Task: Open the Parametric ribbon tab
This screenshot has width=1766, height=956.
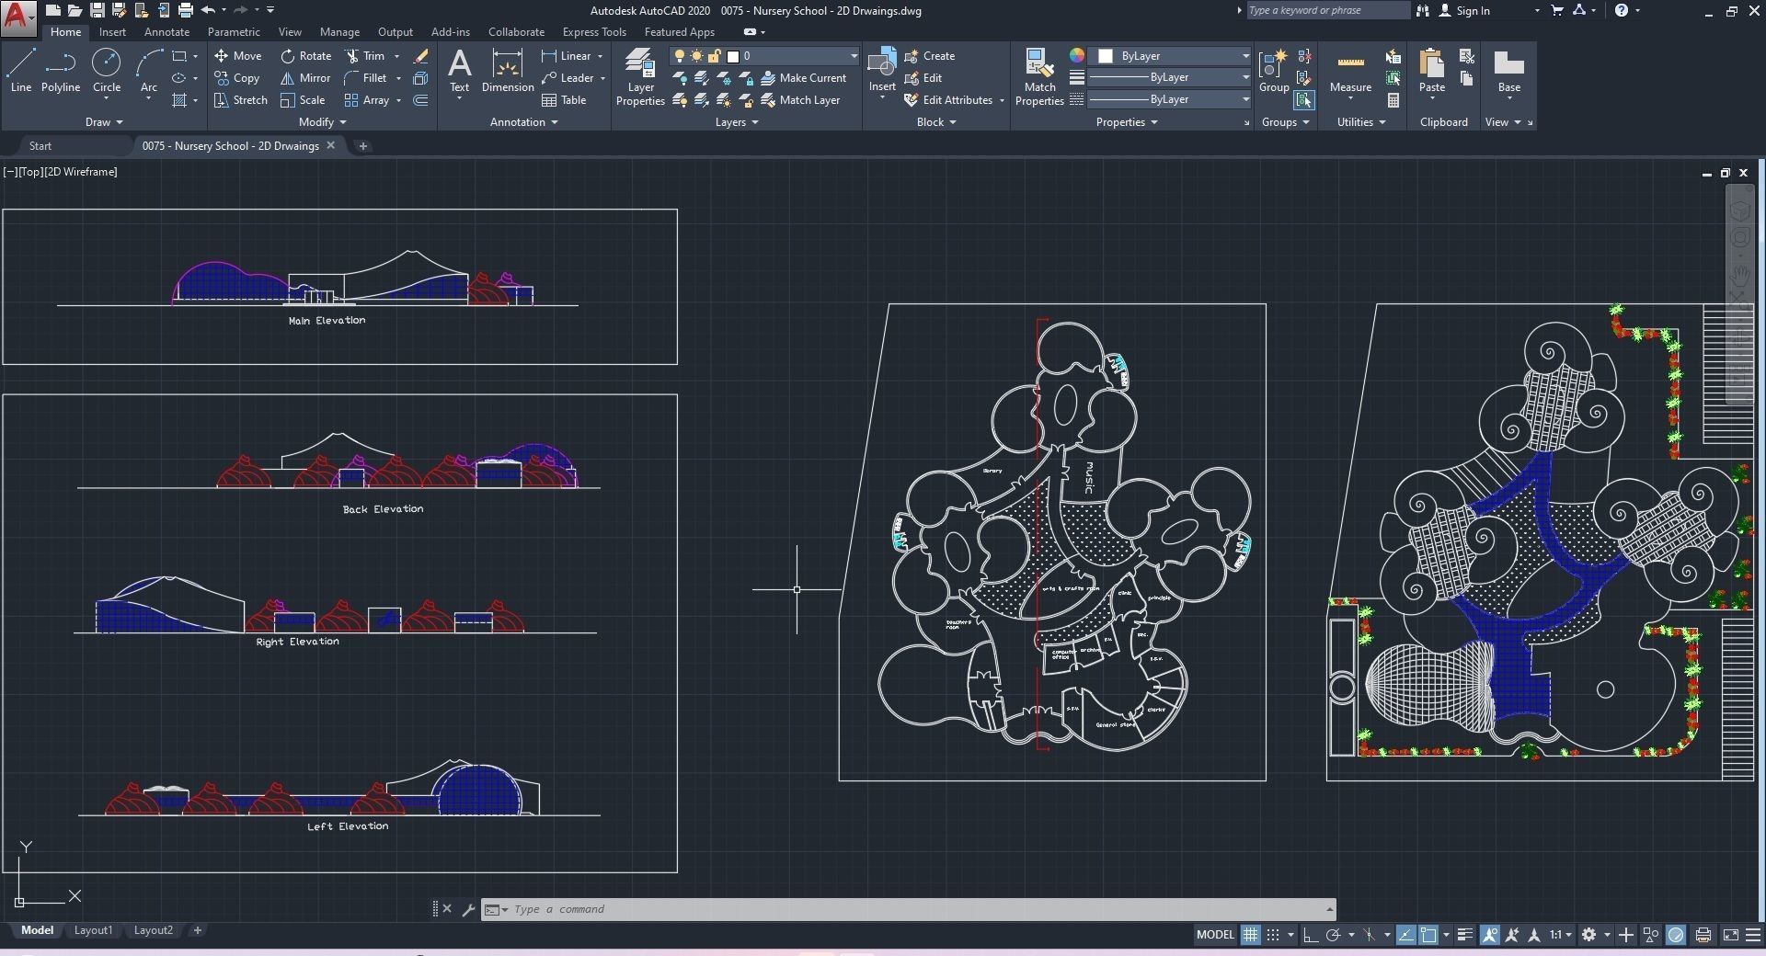Action: (234, 32)
